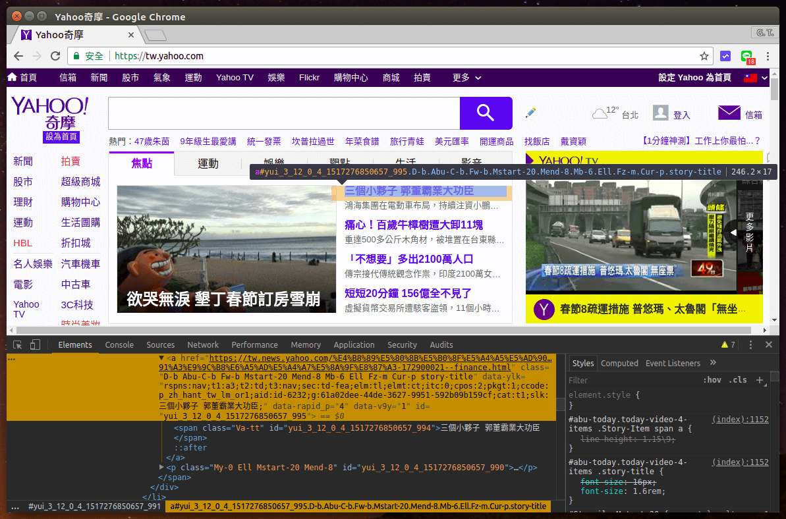
Task: Toggle the device toolbar in DevTools
Action: point(35,344)
